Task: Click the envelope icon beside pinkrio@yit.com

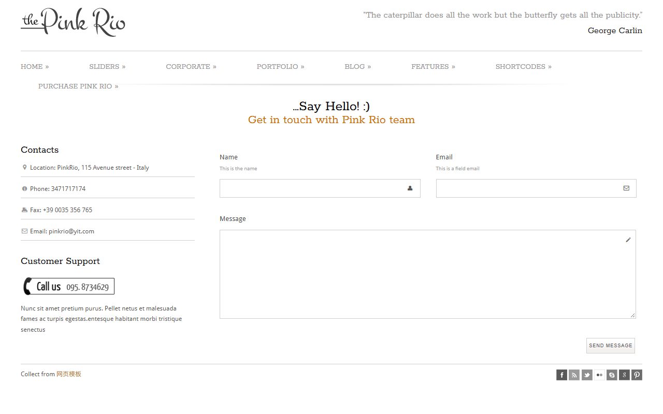Action: pyautogui.click(x=24, y=231)
